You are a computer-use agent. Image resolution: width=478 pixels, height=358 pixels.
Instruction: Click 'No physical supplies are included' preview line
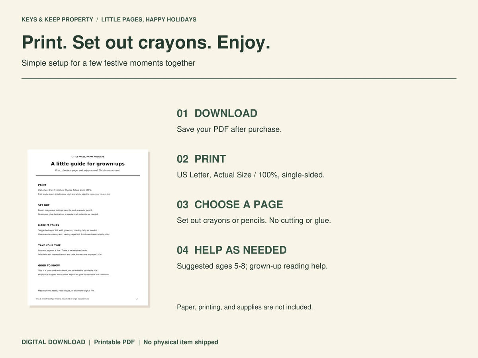[73, 274]
